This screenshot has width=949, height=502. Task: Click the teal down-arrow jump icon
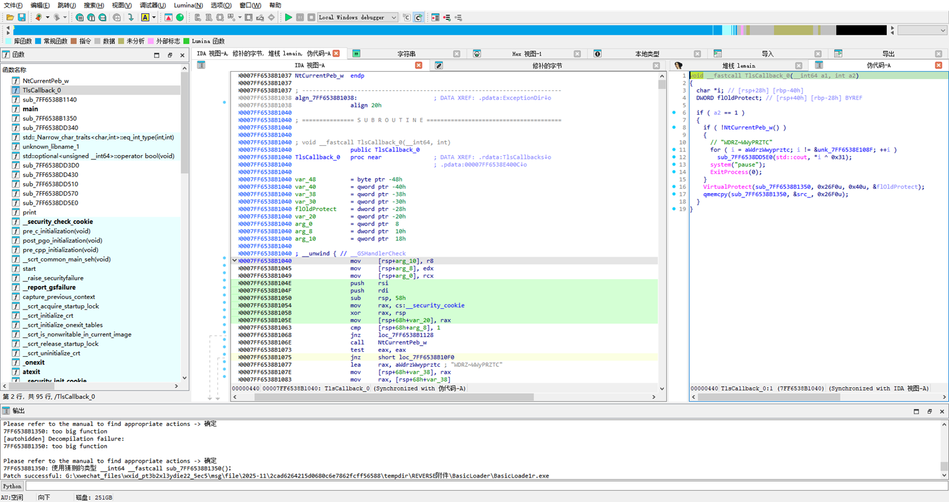tap(131, 17)
